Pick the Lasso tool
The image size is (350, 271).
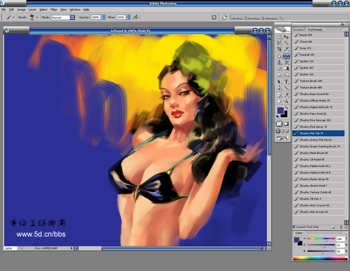tap(279, 43)
